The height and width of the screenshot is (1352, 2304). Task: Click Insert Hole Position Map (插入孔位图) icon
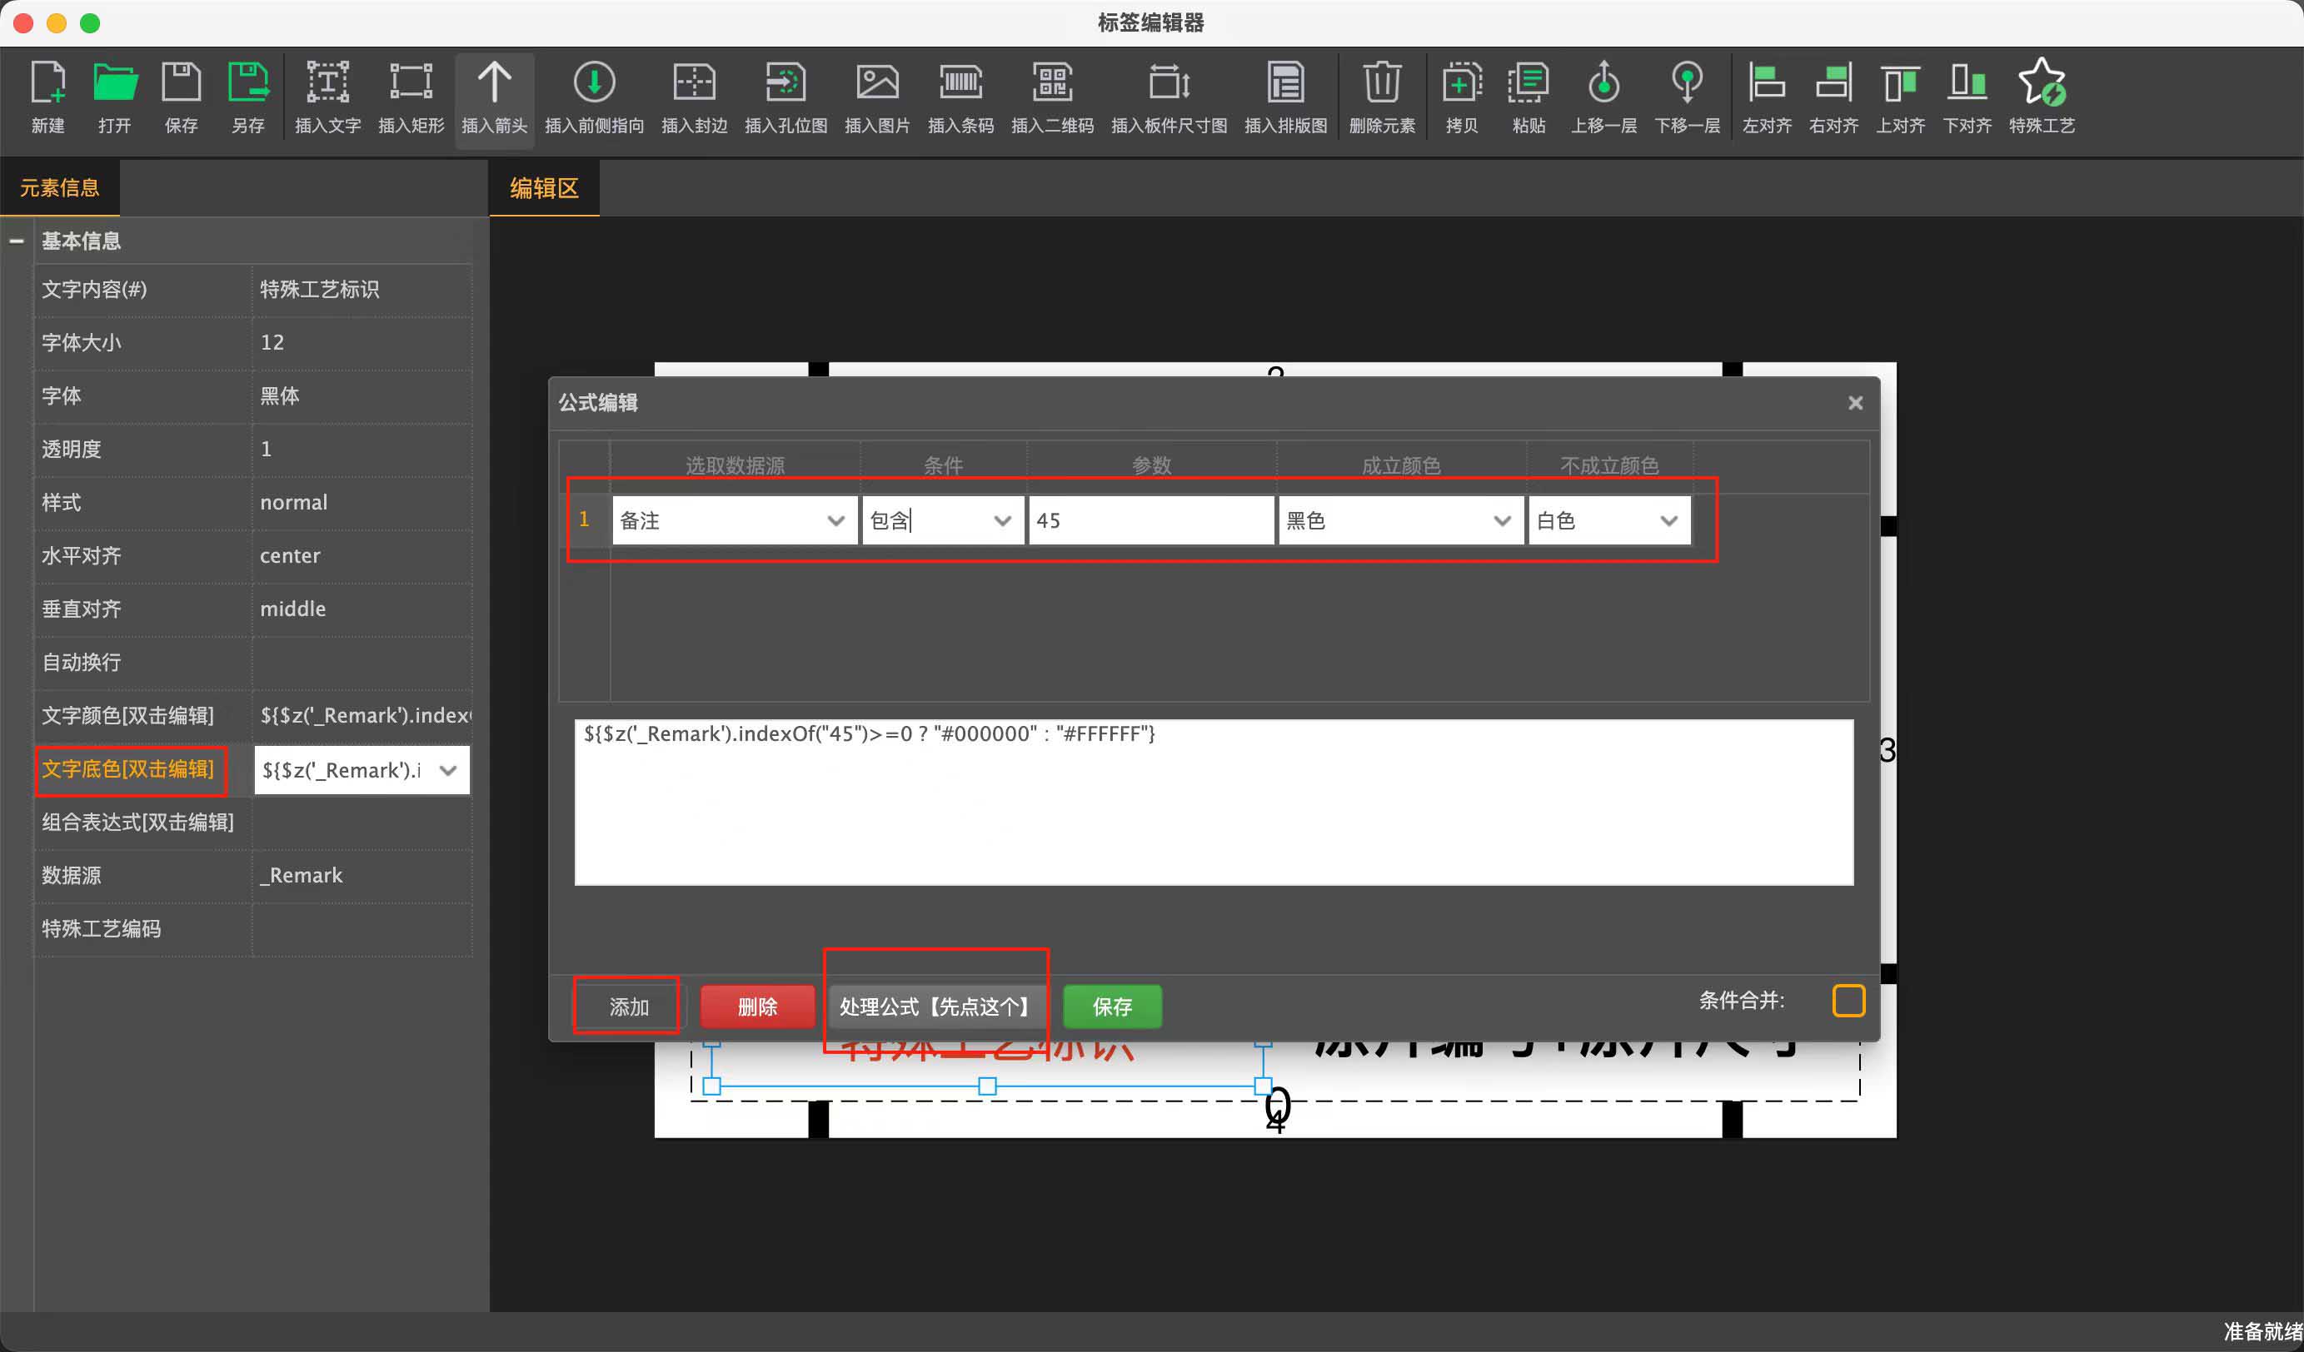point(785,83)
